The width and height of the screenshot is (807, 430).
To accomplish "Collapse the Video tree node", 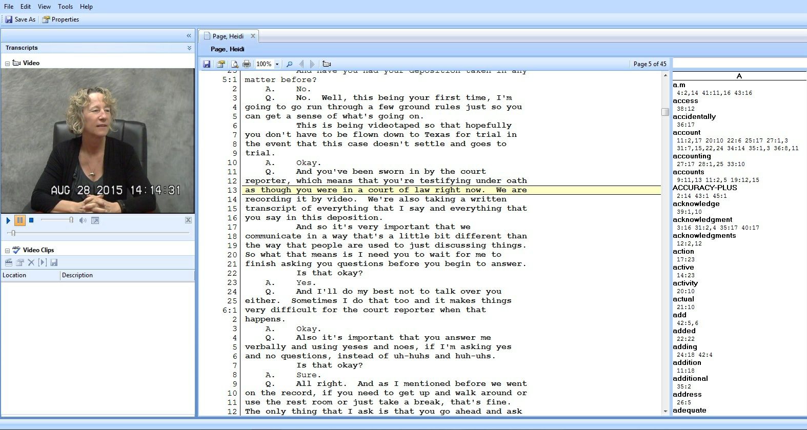I will [7, 64].
